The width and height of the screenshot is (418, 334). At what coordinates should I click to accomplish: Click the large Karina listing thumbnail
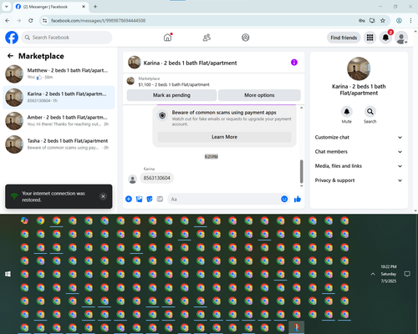[359, 68]
